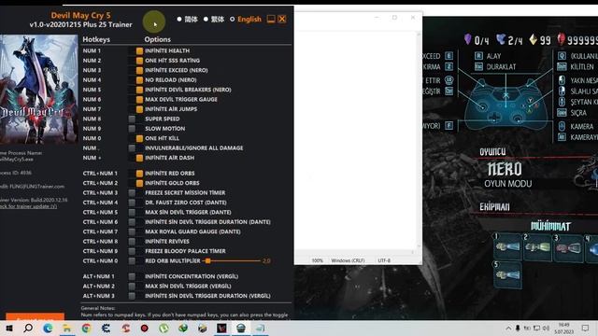Image resolution: width=598 pixels, height=336 pixels.
Task: Disable Infinite Exceed (Nero) option
Action: coord(139,70)
